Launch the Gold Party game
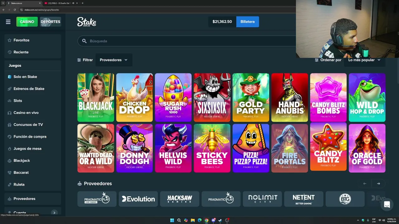 point(251,97)
